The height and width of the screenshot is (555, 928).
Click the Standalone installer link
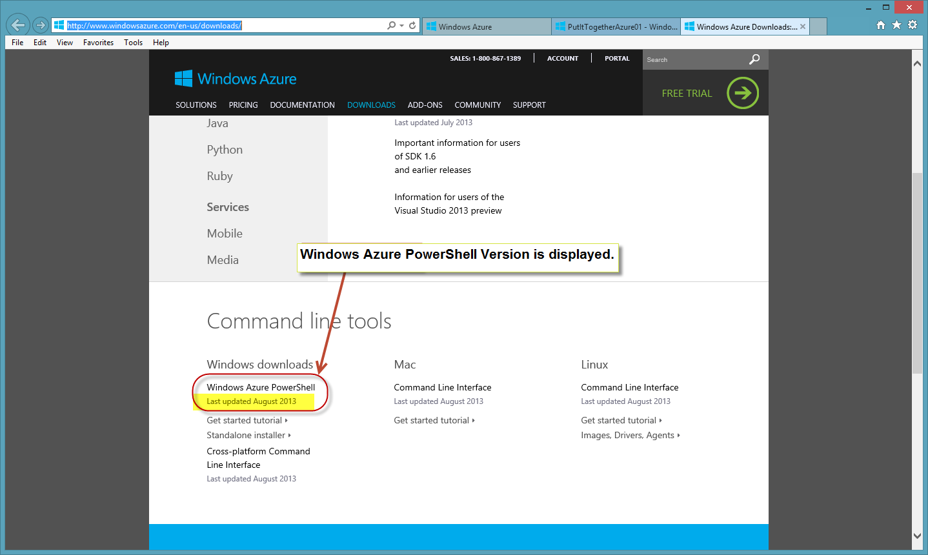248,435
